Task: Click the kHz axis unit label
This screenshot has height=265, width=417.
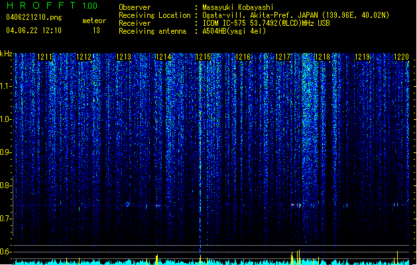Action: pos(6,54)
